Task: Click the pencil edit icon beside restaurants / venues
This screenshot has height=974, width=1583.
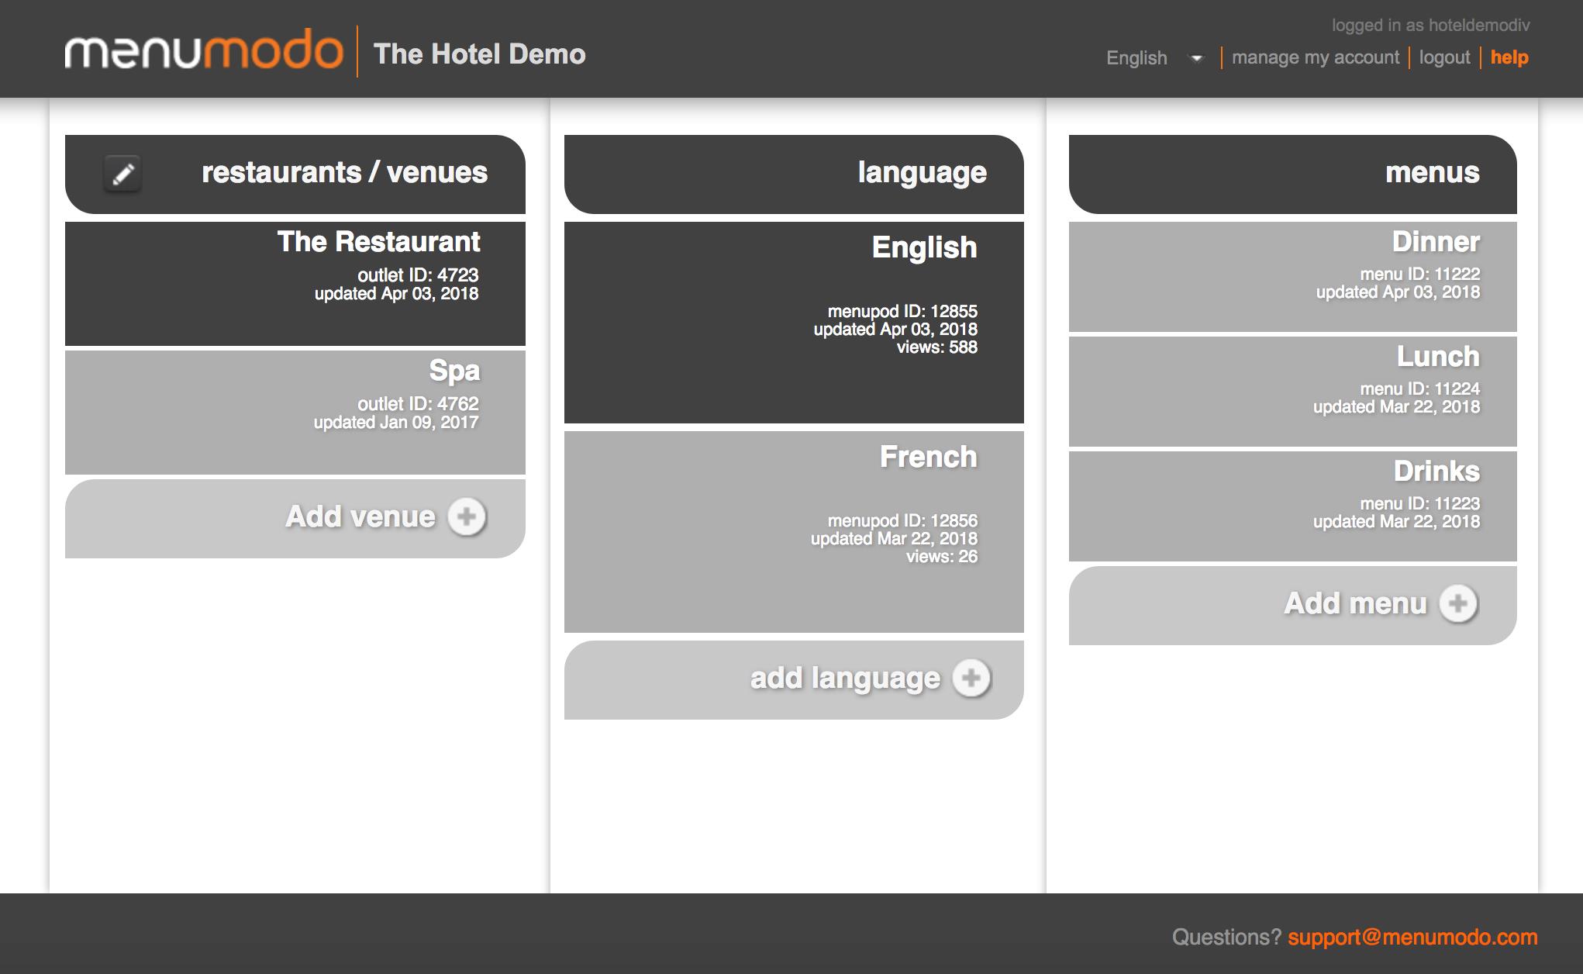Action: pyautogui.click(x=122, y=173)
